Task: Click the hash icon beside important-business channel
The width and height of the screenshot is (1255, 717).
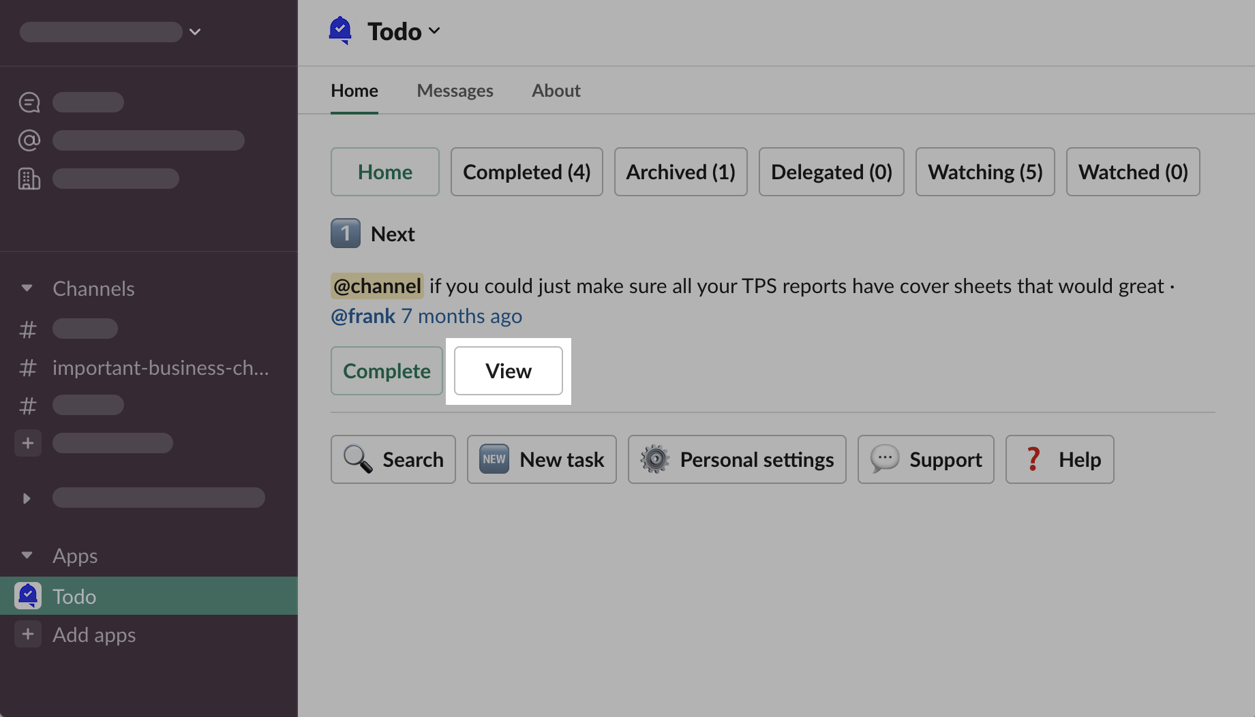Action: (x=28, y=368)
